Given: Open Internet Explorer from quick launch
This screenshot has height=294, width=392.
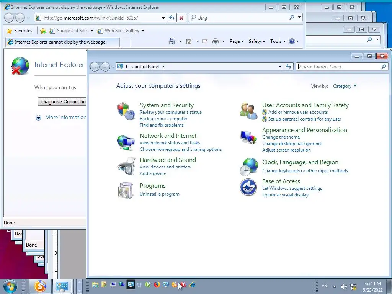Looking at the screenshot, I should point(192,284).
